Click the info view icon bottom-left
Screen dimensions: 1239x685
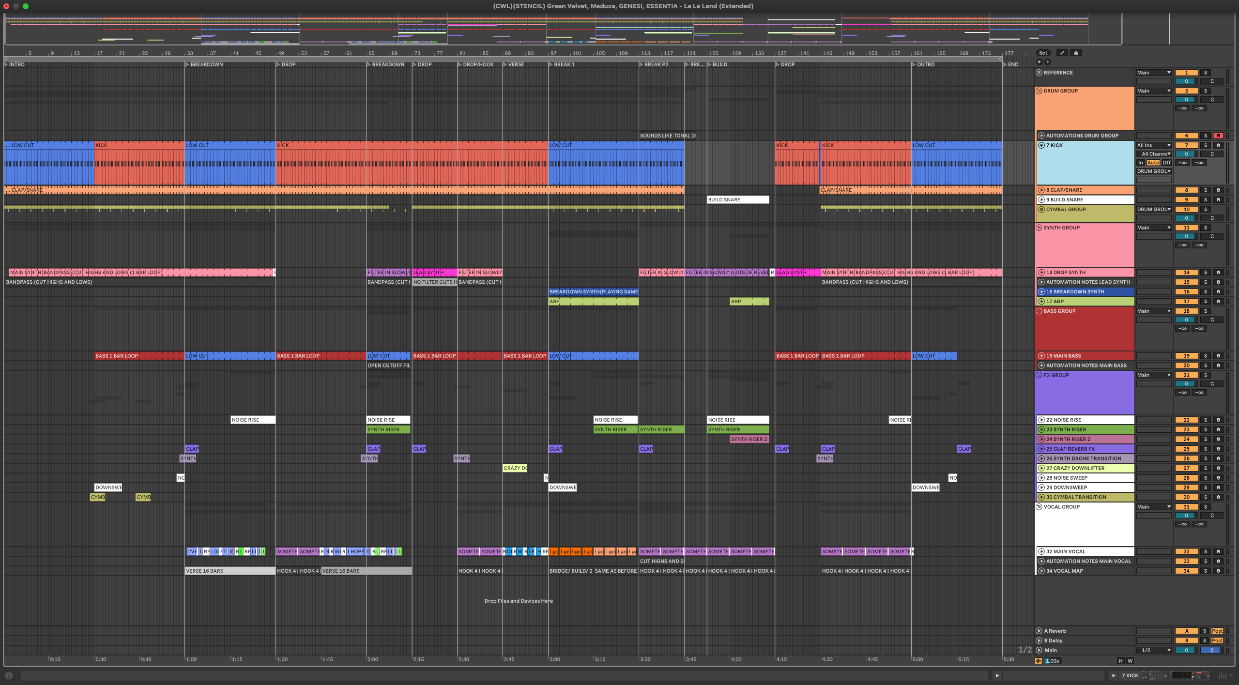[9, 675]
